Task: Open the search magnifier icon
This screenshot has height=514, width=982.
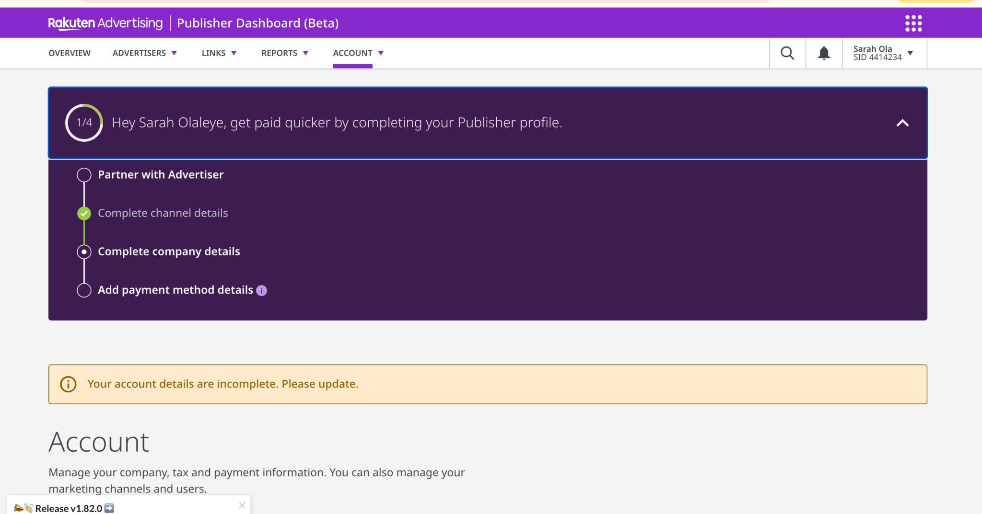Action: pos(787,53)
